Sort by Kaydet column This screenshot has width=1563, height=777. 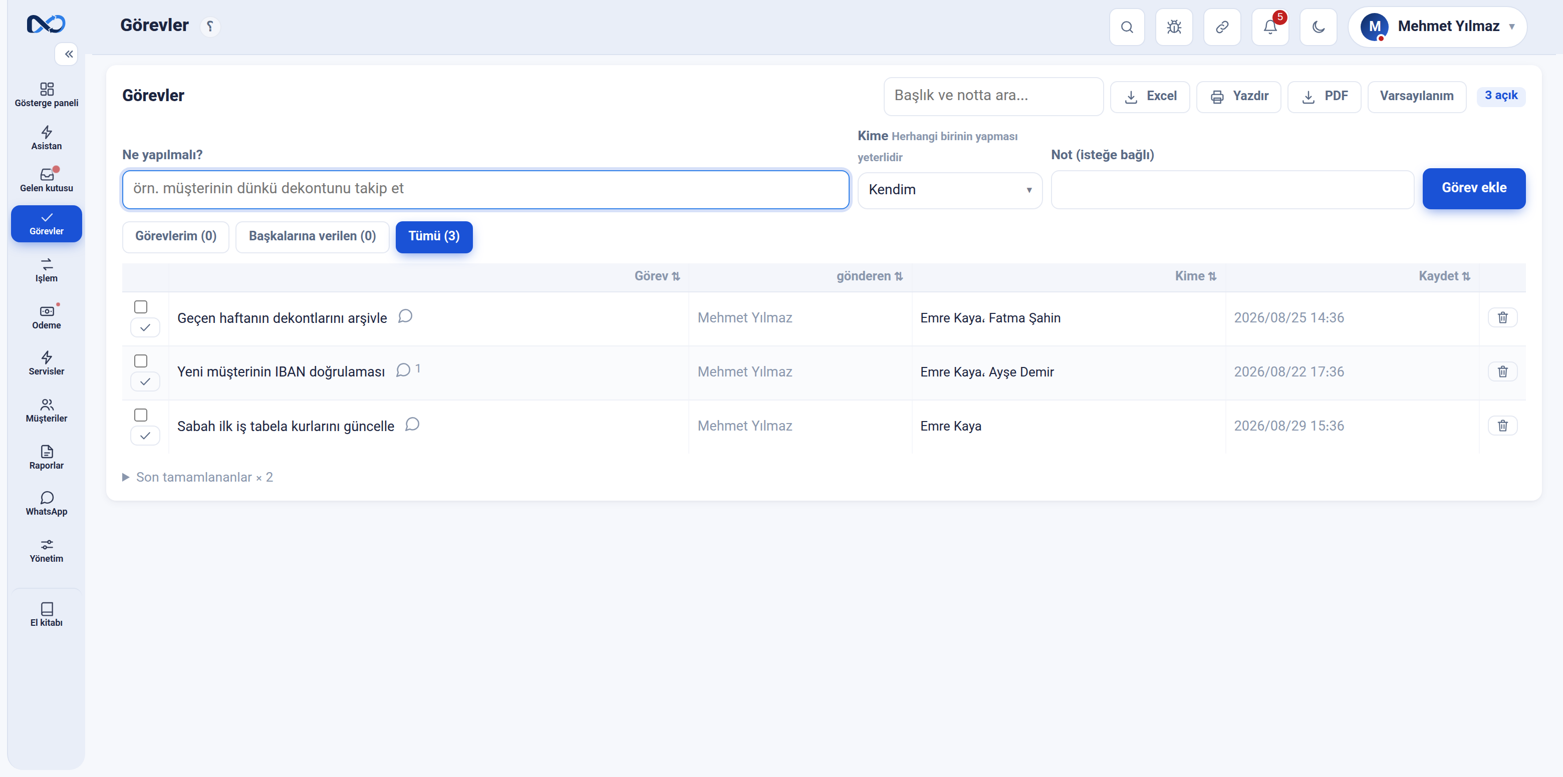pyautogui.click(x=1444, y=276)
